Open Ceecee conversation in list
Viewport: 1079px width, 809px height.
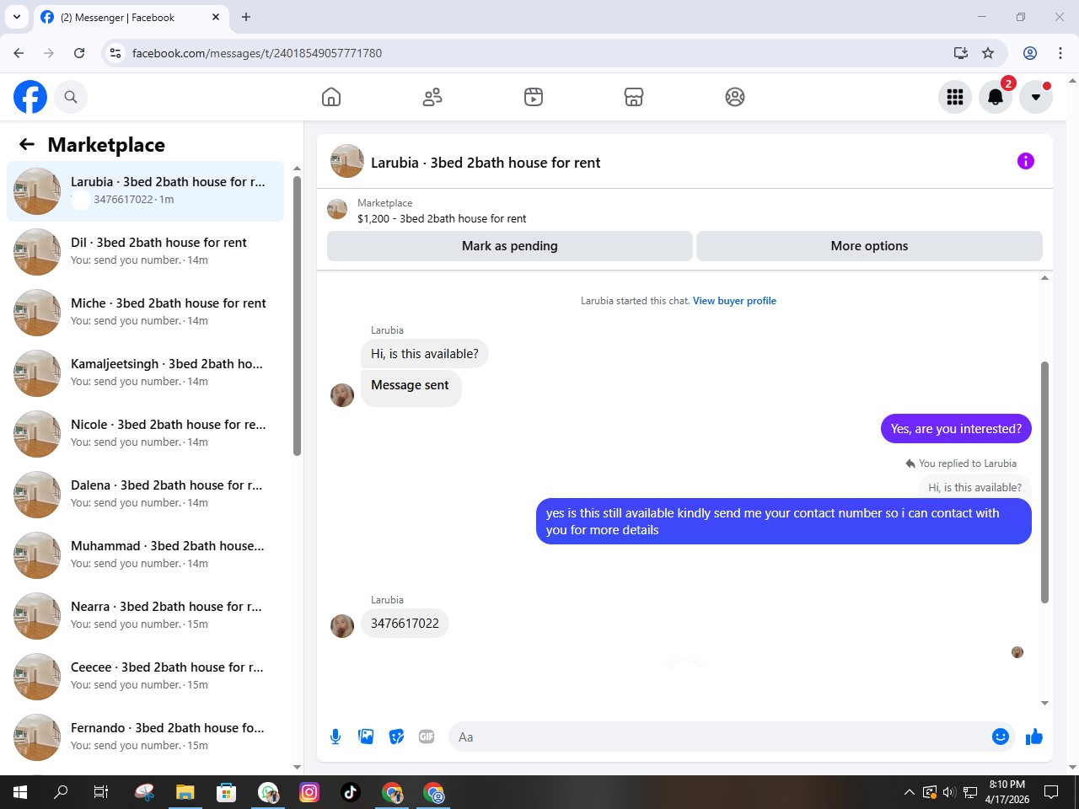pyautogui.click(x=145, y=677)
